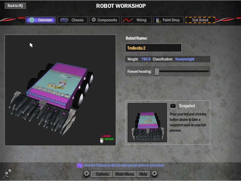This screenshot has height=181, width=241.
Task: Click the snapshot preview thumbnail of the robot
Action: pyautogui.click(x=147, y=123)
